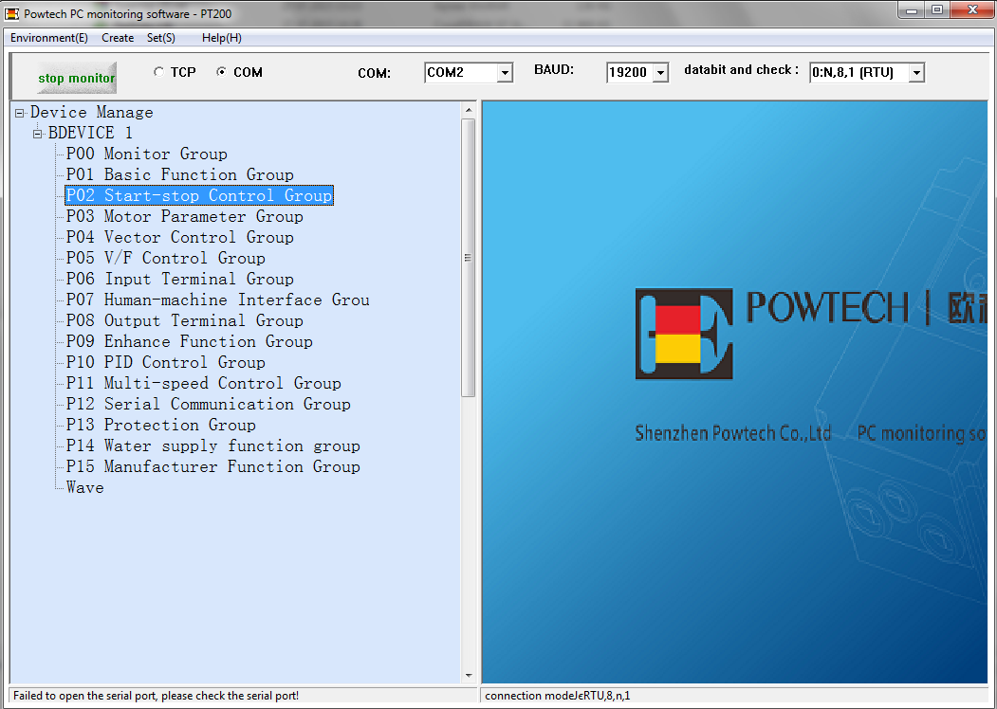Open the databit and check dropdown

pos(916,73)
